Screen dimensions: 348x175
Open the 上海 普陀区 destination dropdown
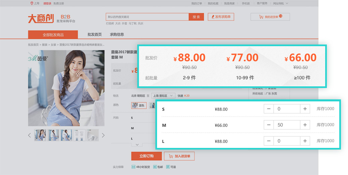click(163, 96)
